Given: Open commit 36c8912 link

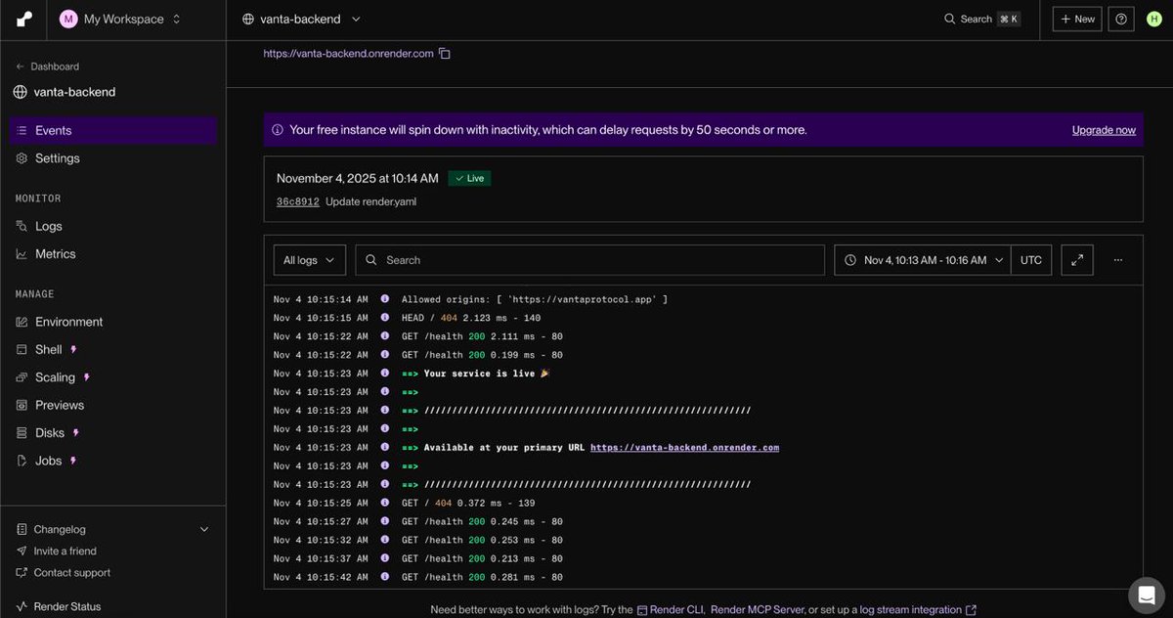Looking at the screenshot, I should coord(298,201).
